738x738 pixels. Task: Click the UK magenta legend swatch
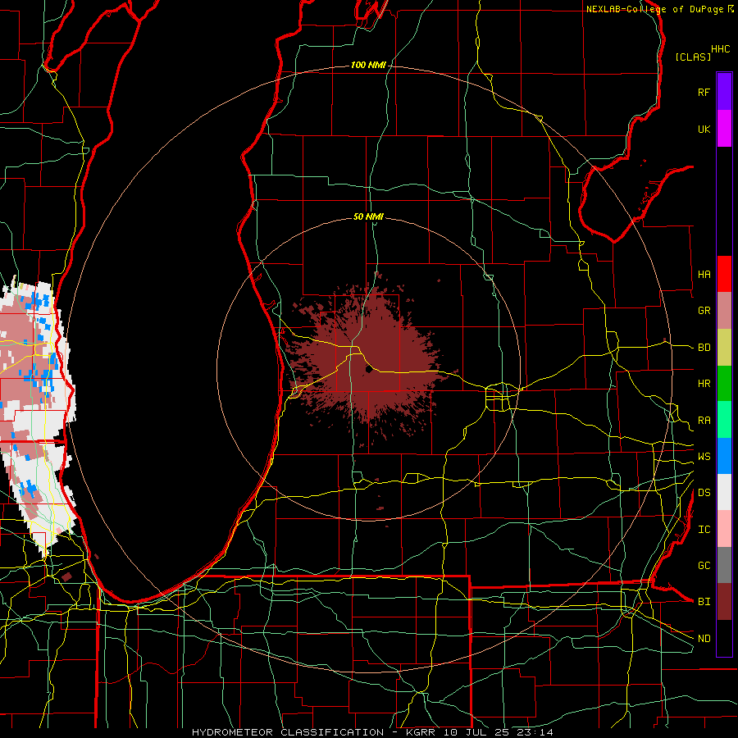pos(724,129)
